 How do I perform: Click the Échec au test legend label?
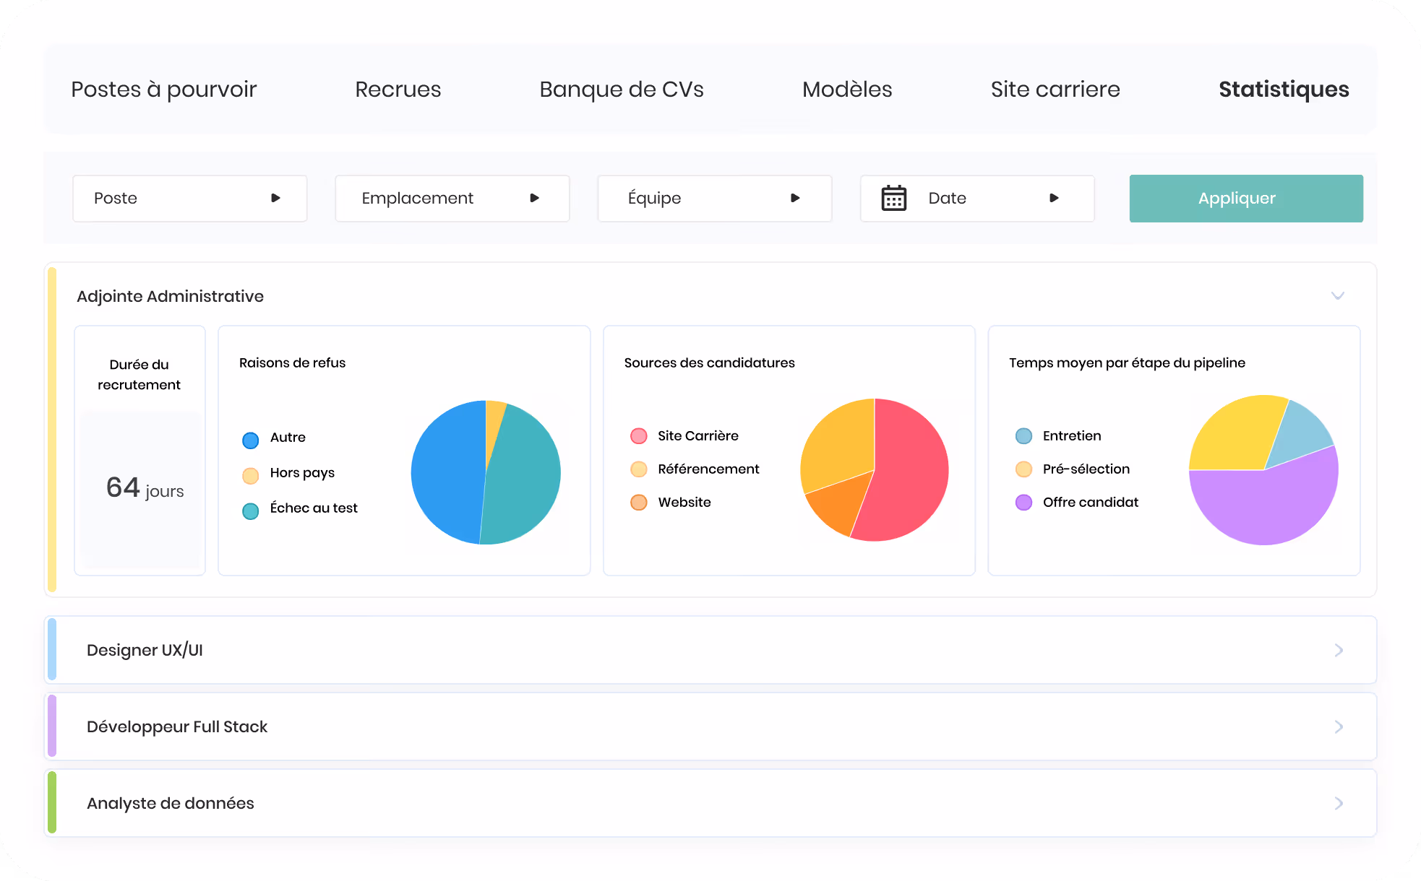click(x=314, y=508)
